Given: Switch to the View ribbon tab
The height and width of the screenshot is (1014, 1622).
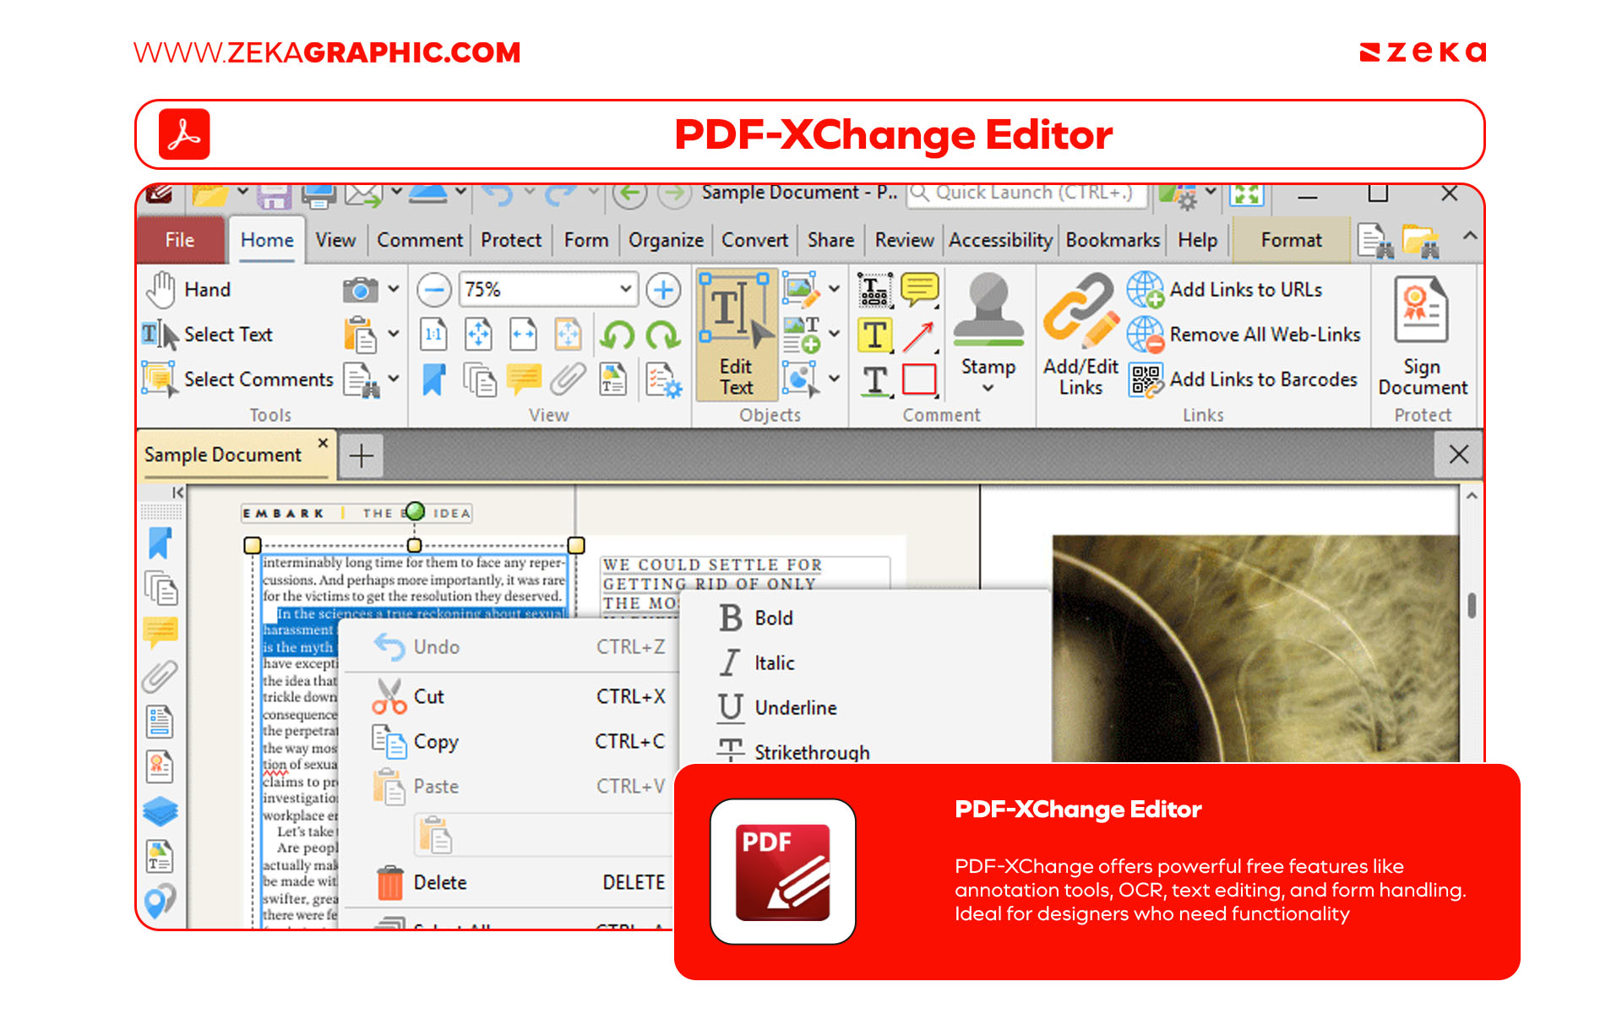Looking at the screenshot, I should [335, 241].
